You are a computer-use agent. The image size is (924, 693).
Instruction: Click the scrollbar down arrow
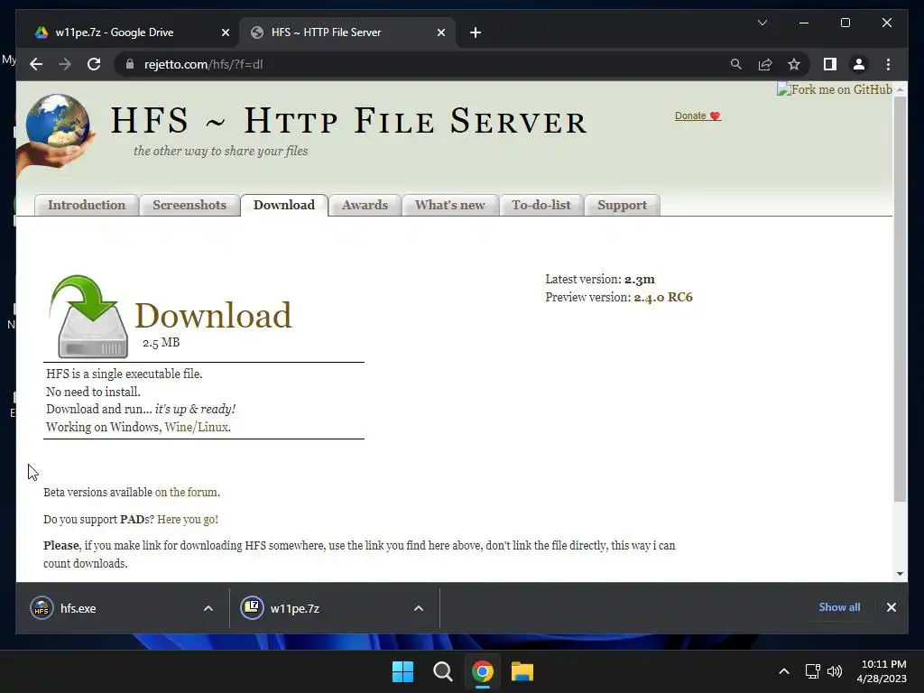(x=900, y=573)
